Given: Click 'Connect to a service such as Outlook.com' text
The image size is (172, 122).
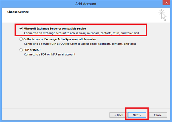Looking at the screenshot, I should point(80,44).
